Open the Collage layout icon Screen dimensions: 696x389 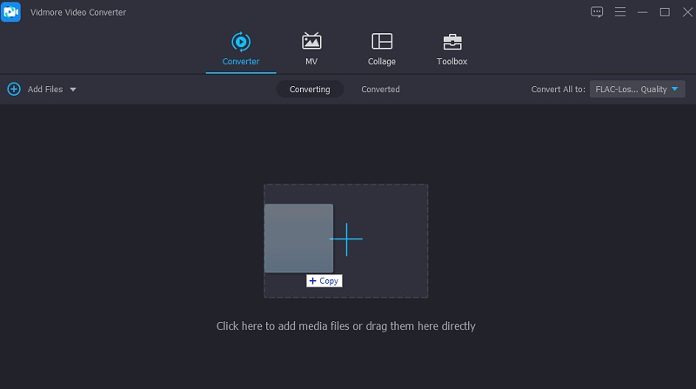381,41
